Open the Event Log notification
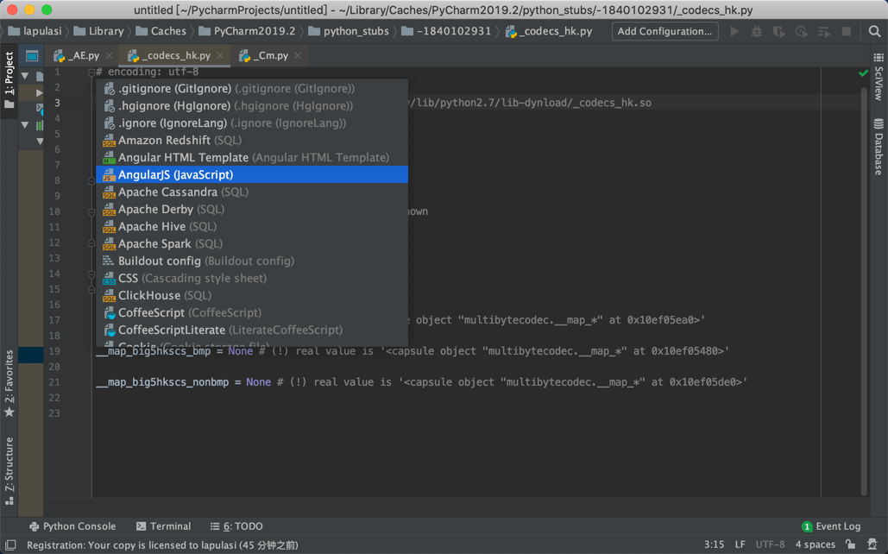The width and height of the screenshot is (888, 554). 831,526
